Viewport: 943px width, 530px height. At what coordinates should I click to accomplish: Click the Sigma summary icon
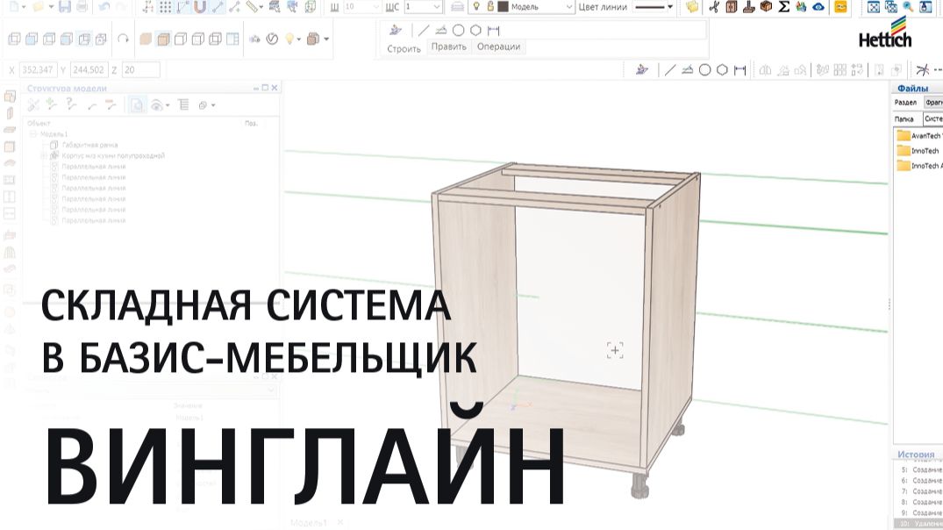[783, 7]
